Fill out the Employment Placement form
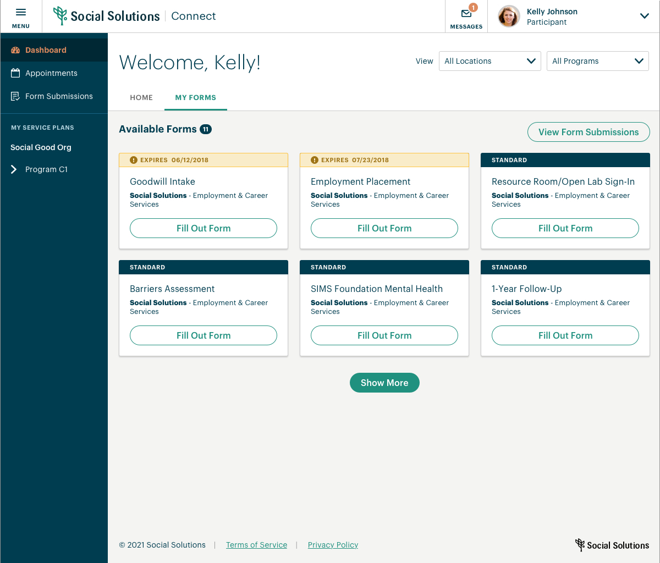Screen dimensions: 660x563 (384, 228)
